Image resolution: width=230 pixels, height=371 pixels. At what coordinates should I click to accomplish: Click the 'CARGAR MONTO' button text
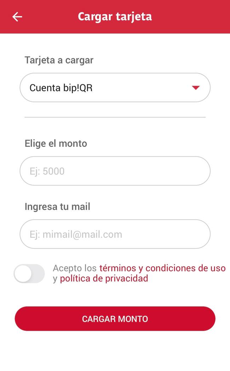(115, 319)
